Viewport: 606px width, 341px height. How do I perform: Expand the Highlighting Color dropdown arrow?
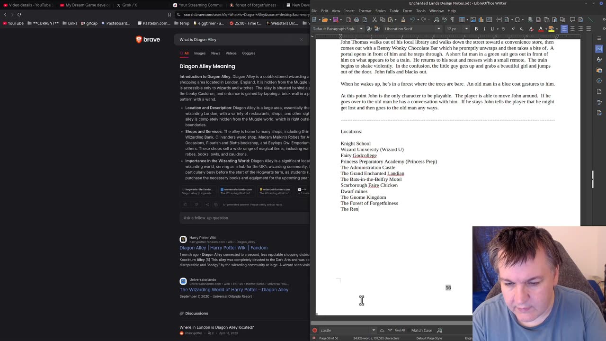click(557, 29)
